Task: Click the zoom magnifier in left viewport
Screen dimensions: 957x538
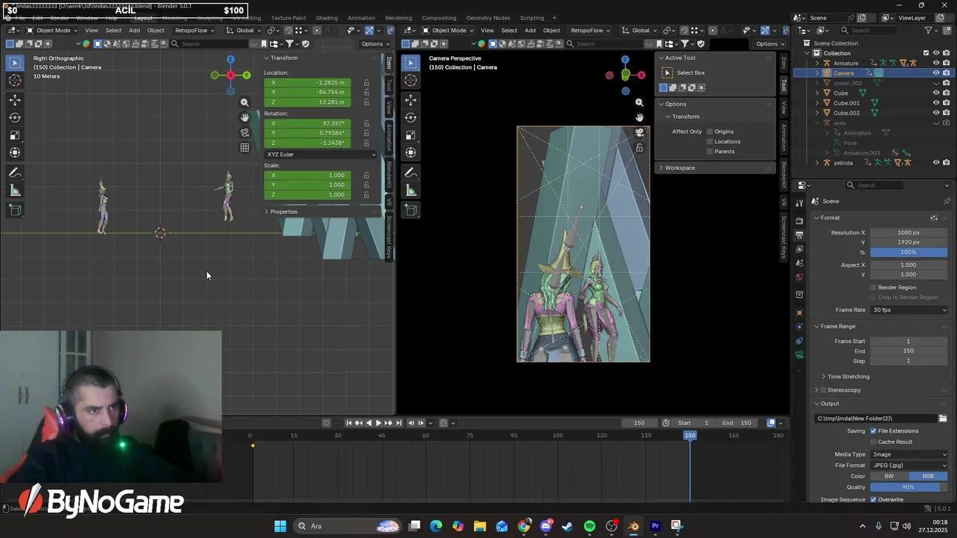Action: pyautogui.click(x=244, y=102)
